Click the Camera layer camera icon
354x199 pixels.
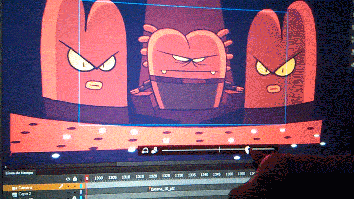point(15,188)
